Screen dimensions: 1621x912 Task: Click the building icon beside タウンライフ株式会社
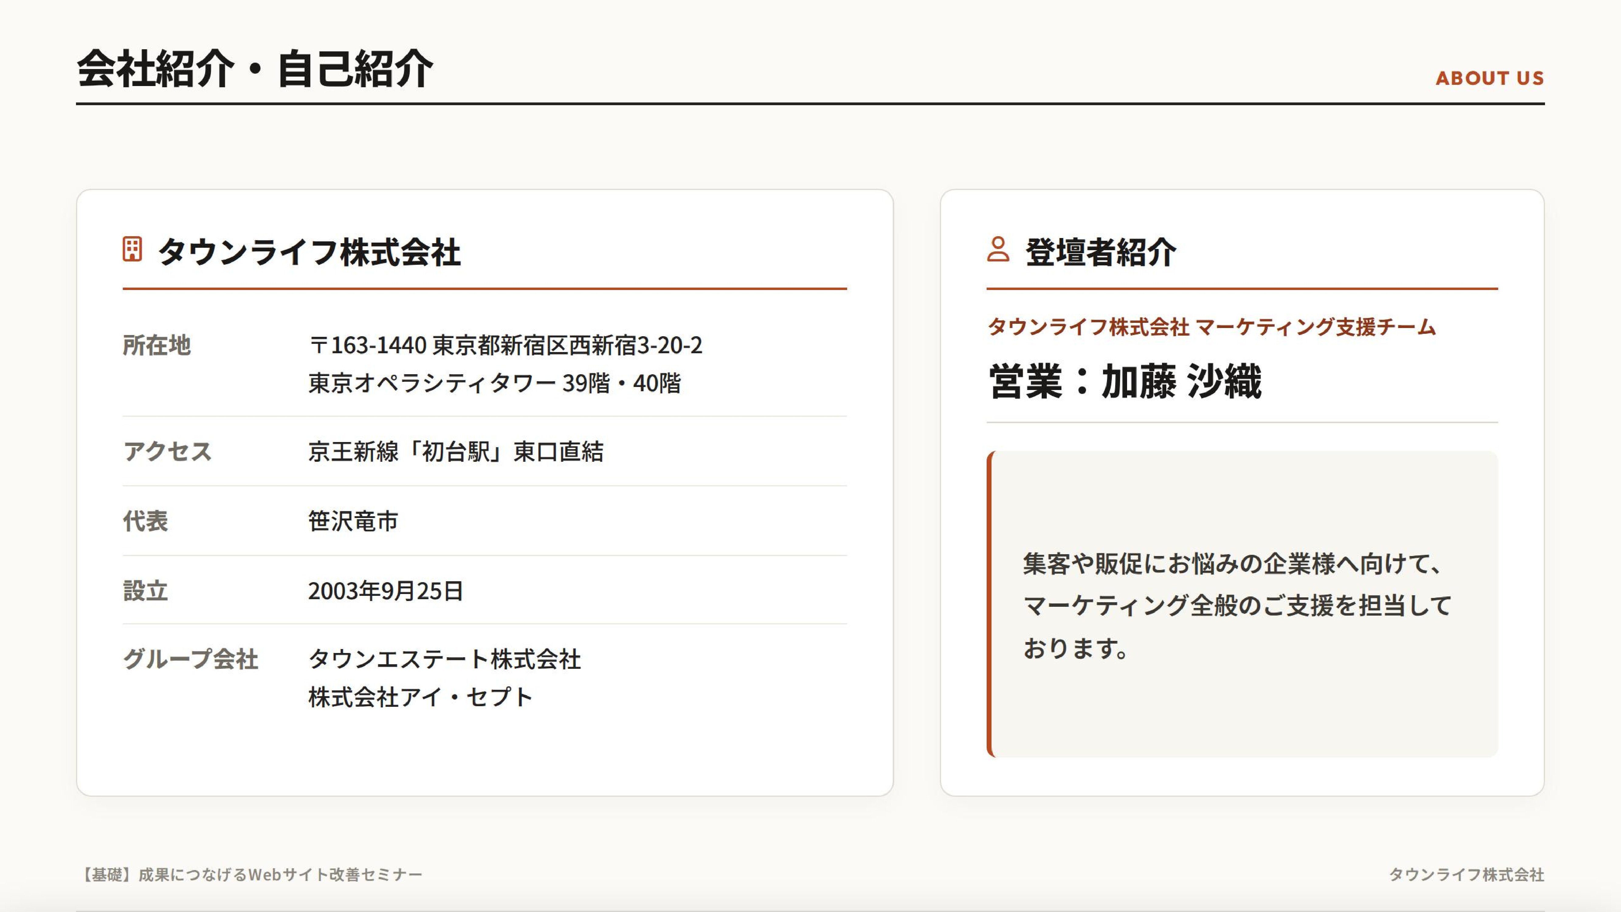[x=132, y=249]
